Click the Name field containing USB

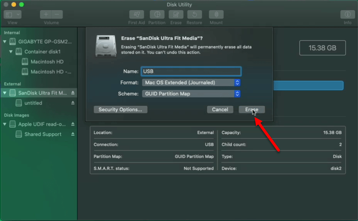(x=191, y=71)
